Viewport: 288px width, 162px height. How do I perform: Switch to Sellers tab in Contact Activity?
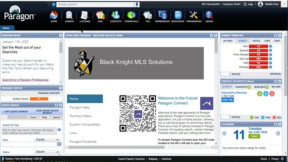276,87
